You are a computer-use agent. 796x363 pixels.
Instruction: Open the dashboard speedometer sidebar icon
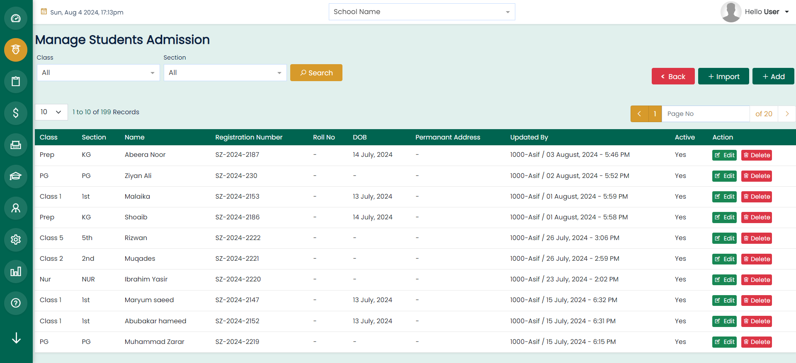tap(16, 18)
